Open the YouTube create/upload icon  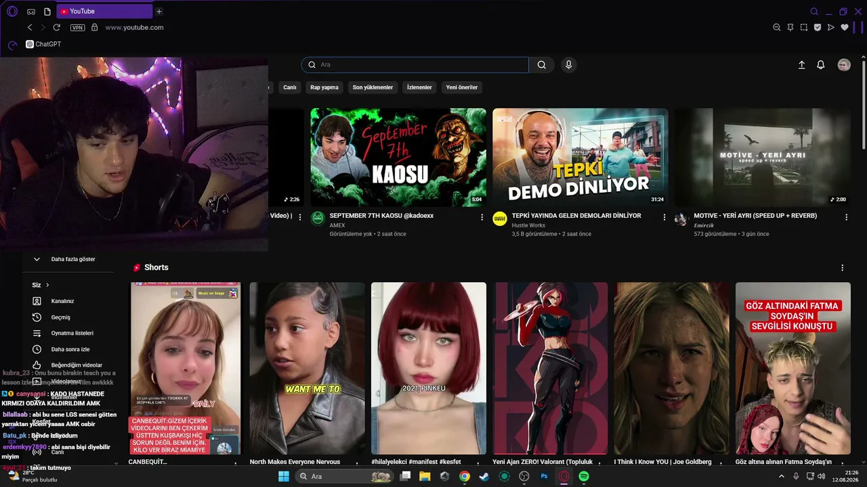point(802,65)
